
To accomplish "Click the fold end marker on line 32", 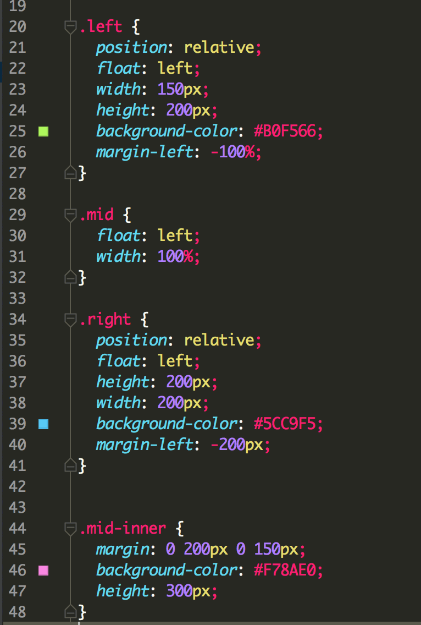I will point(70,278).
